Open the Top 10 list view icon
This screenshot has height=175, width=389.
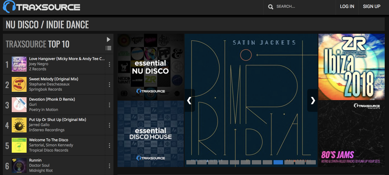pos(108,48)
